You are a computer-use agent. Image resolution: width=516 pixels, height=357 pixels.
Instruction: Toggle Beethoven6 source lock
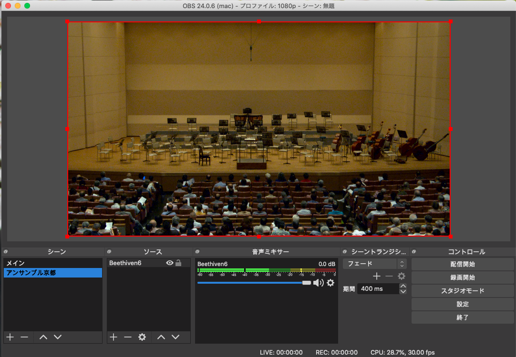click(178, 263)
